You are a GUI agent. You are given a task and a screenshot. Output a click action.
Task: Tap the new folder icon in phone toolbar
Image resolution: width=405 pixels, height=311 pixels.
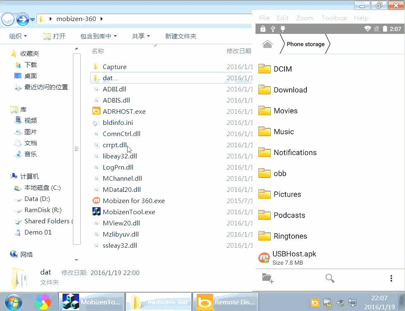coord(268,278)
